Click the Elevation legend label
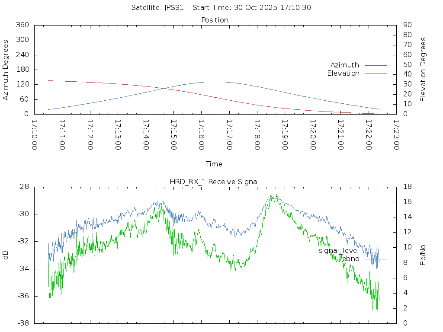 (x=343, y=73)
